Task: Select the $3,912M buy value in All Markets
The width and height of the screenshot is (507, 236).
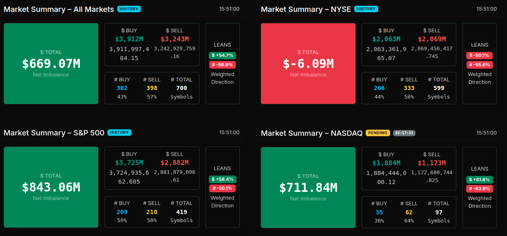Action: click(129, 39)
